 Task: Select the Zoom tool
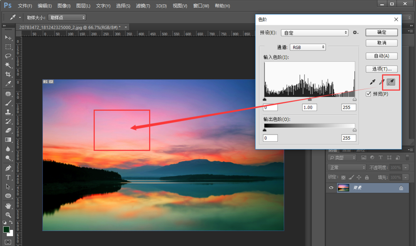pyautogui.click(x=8, y=215)
